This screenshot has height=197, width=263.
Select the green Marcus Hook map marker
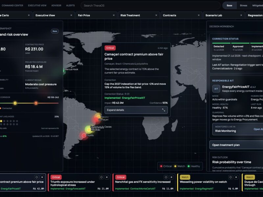[64, 71]
